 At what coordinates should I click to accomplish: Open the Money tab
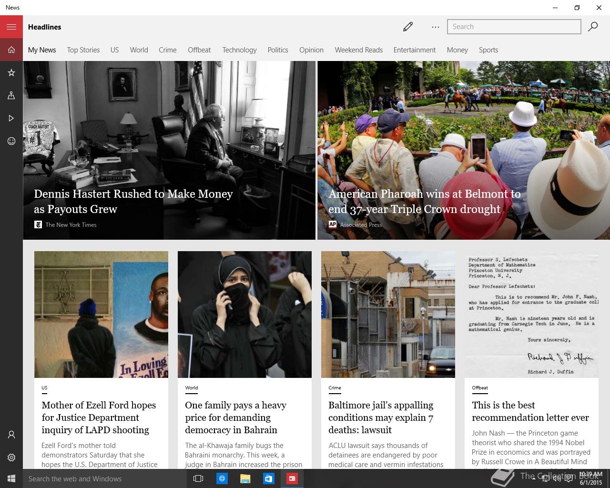[457, 50]
